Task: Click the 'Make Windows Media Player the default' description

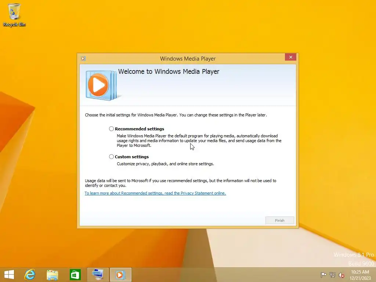Action: tap(199, 141)
